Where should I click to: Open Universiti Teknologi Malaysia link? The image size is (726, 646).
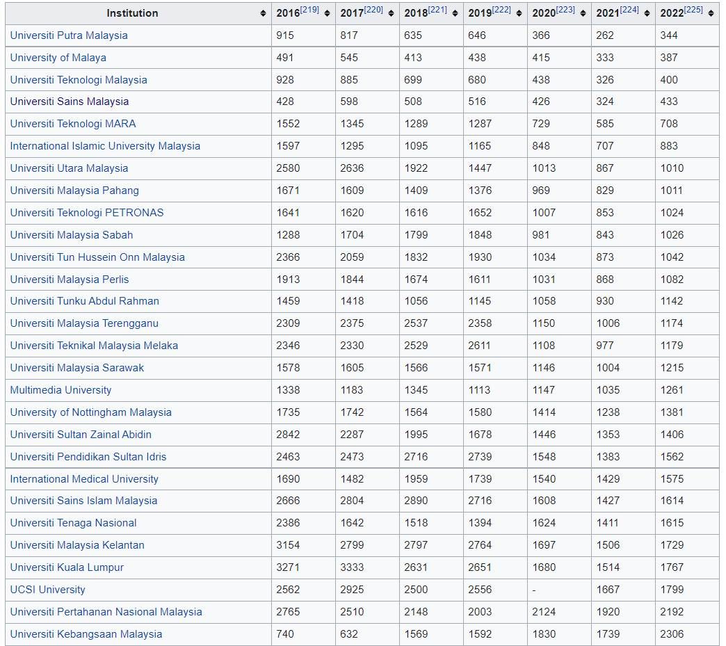(79, 80)
